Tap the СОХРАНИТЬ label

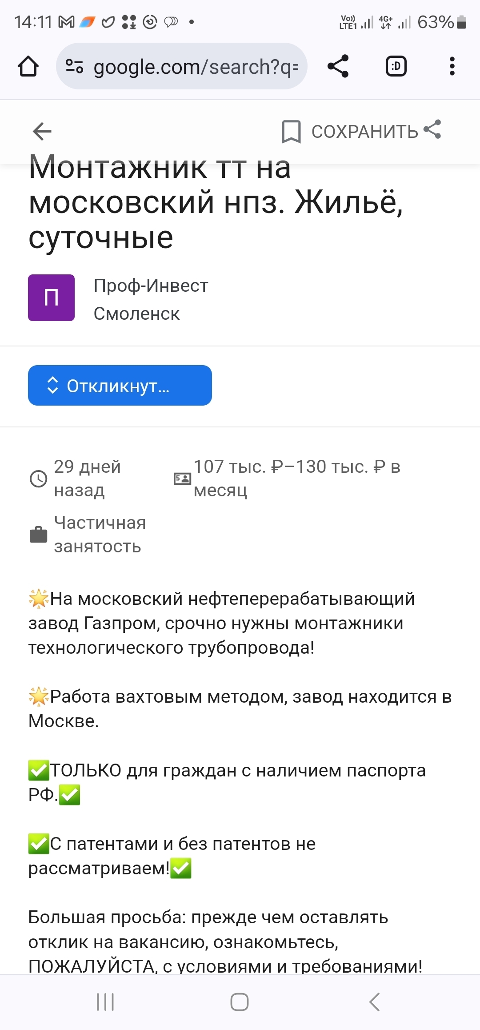[x=364, y=132]
